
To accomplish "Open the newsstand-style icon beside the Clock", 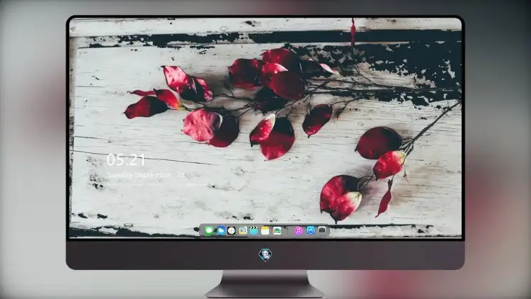I will click(242, 231).
